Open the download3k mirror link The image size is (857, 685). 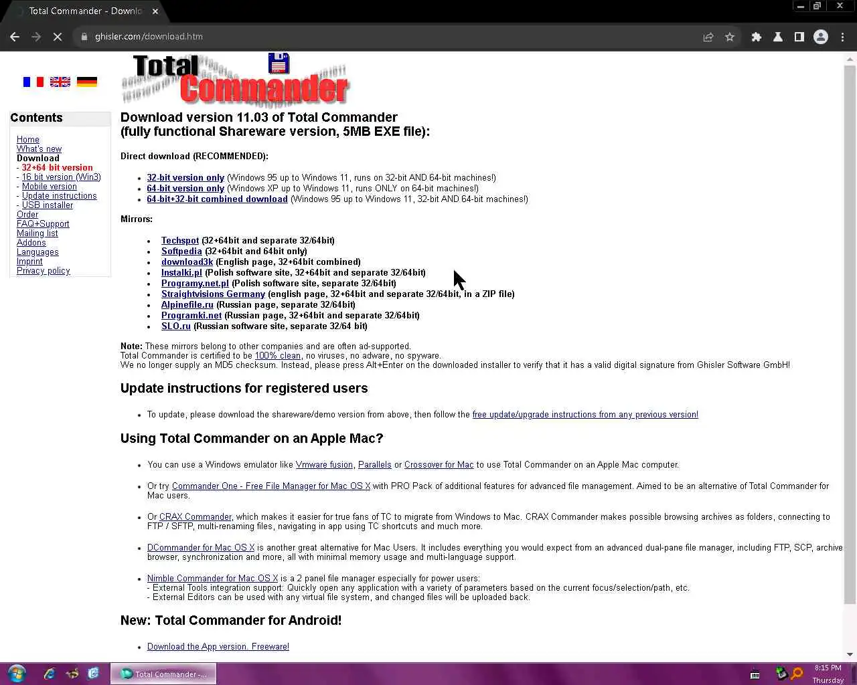187,262
